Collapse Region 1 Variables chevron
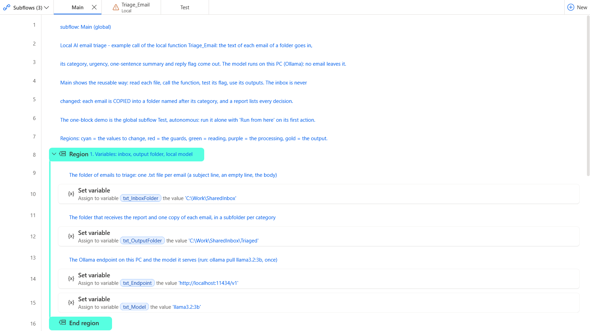The height and width of the screenshot is (331, 590). pyautogui.click(x=54, y=154)
